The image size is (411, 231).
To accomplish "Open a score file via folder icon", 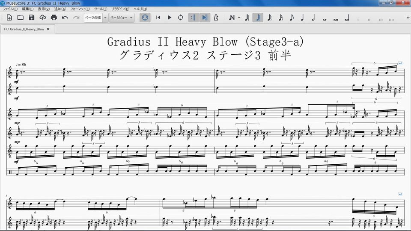I will tap(21, 18).
